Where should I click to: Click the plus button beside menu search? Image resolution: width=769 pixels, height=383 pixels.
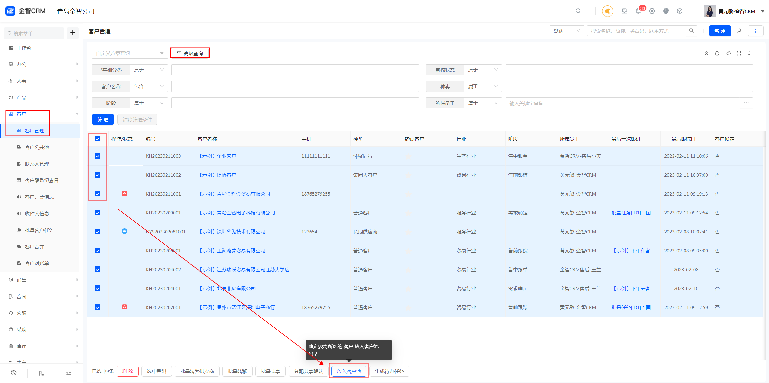(x=73, y=33)
